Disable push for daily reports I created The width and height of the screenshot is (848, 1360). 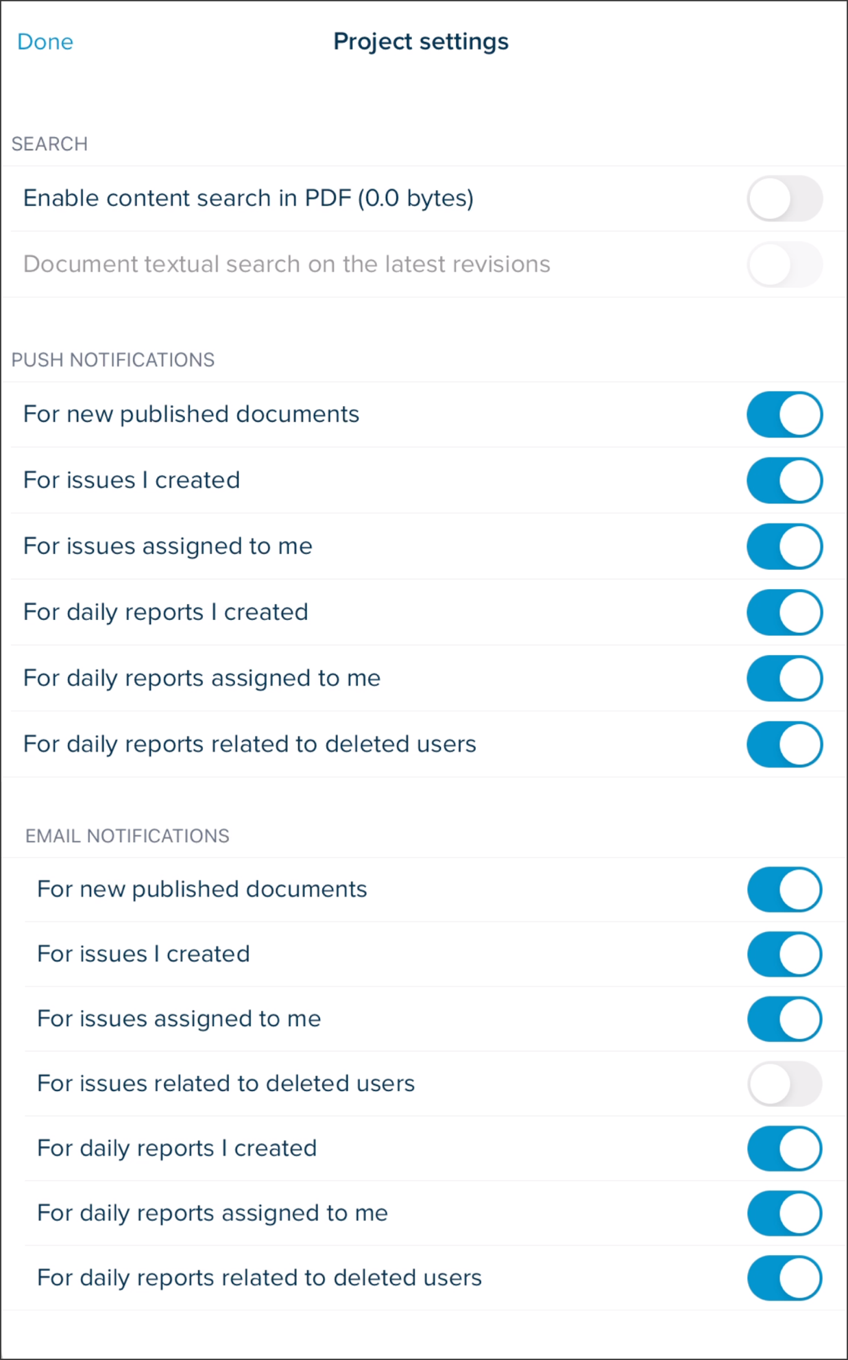[785, 612]
